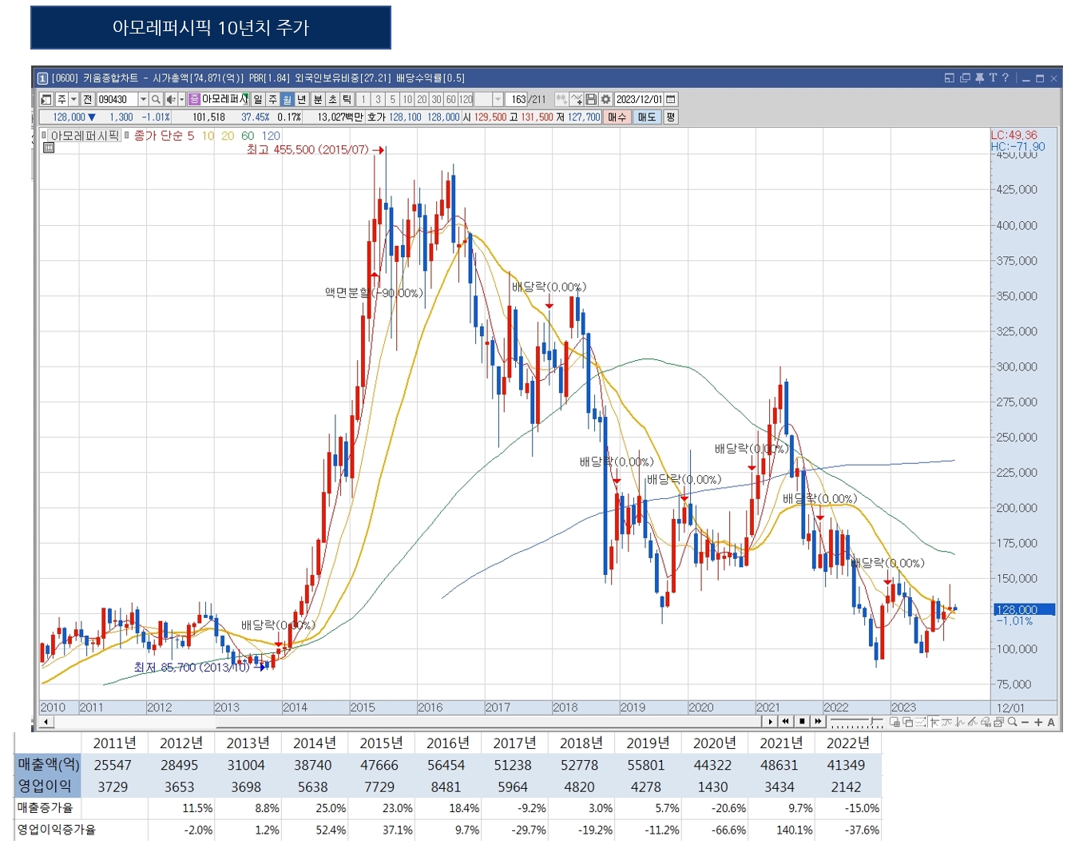Select the 10 interval button
This screenshot has width=1075, height=852.
pyautogui.click(x=407, y=99)
